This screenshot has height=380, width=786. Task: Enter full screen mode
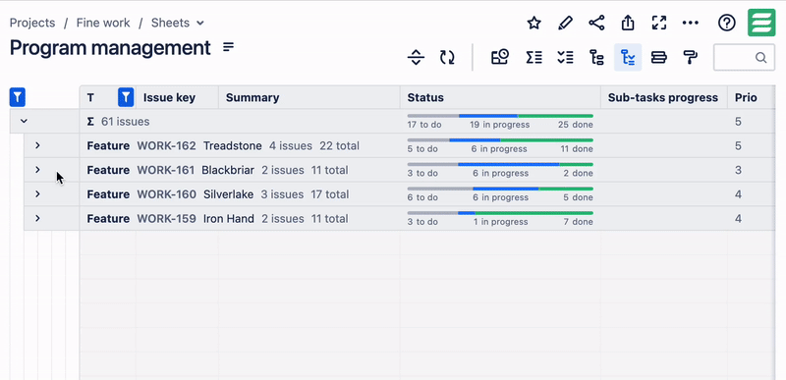[658, 23]
